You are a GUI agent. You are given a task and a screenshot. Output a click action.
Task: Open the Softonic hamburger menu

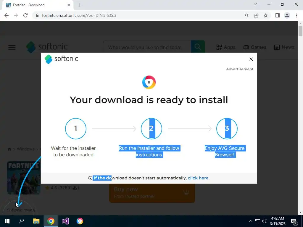(x=12, y=47)
